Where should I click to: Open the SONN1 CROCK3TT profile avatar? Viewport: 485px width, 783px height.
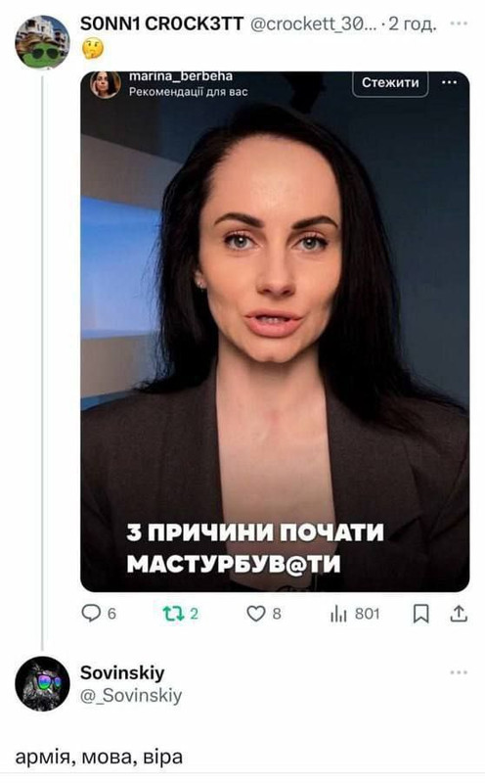(x=42, y=41)
